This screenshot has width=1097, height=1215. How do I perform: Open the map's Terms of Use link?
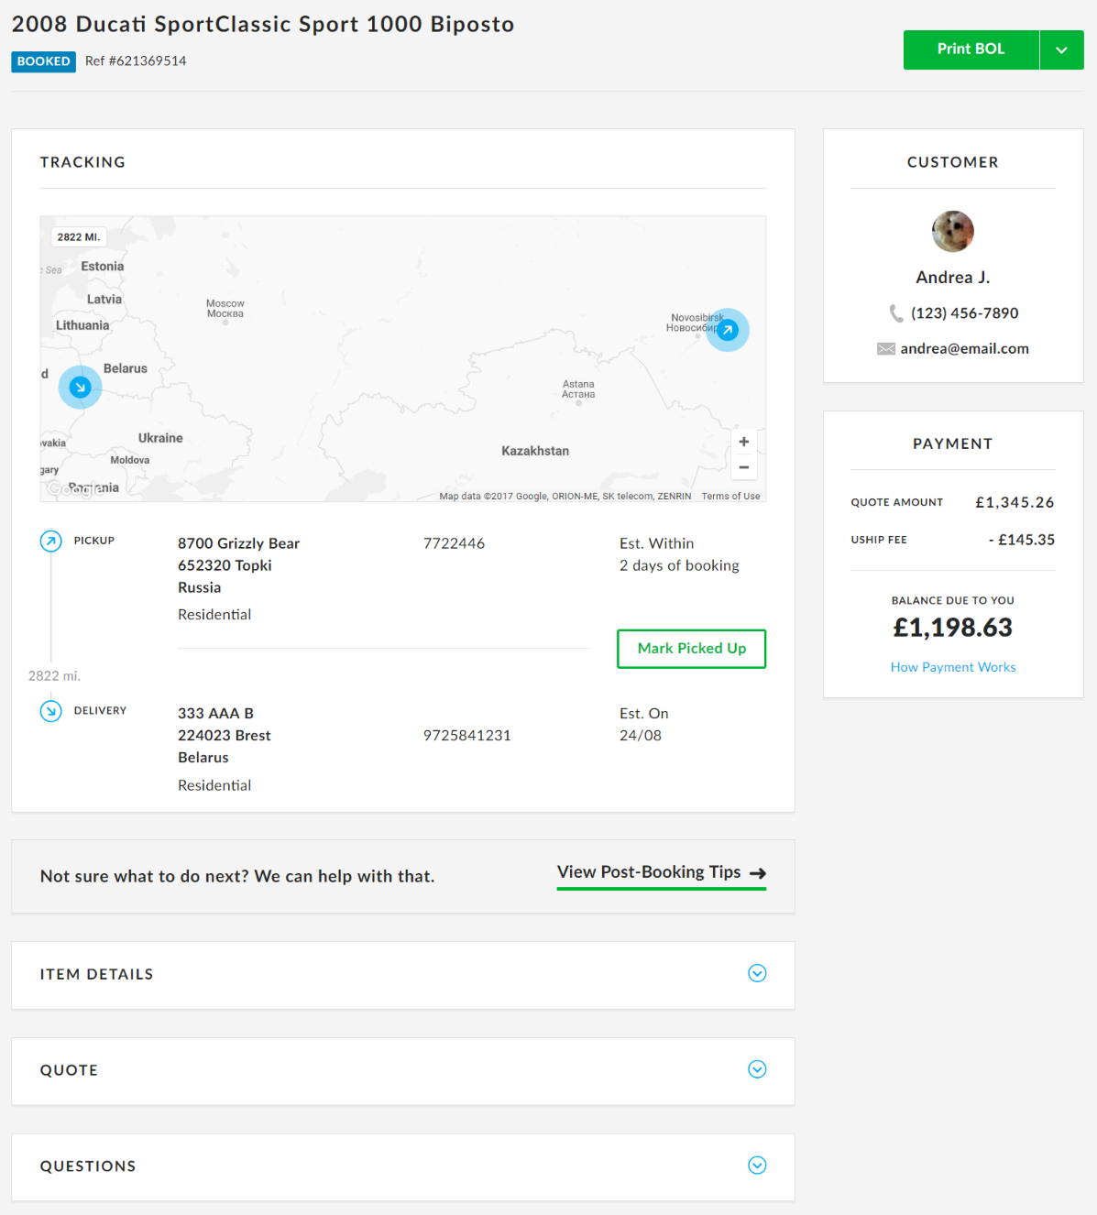point(730,496)
